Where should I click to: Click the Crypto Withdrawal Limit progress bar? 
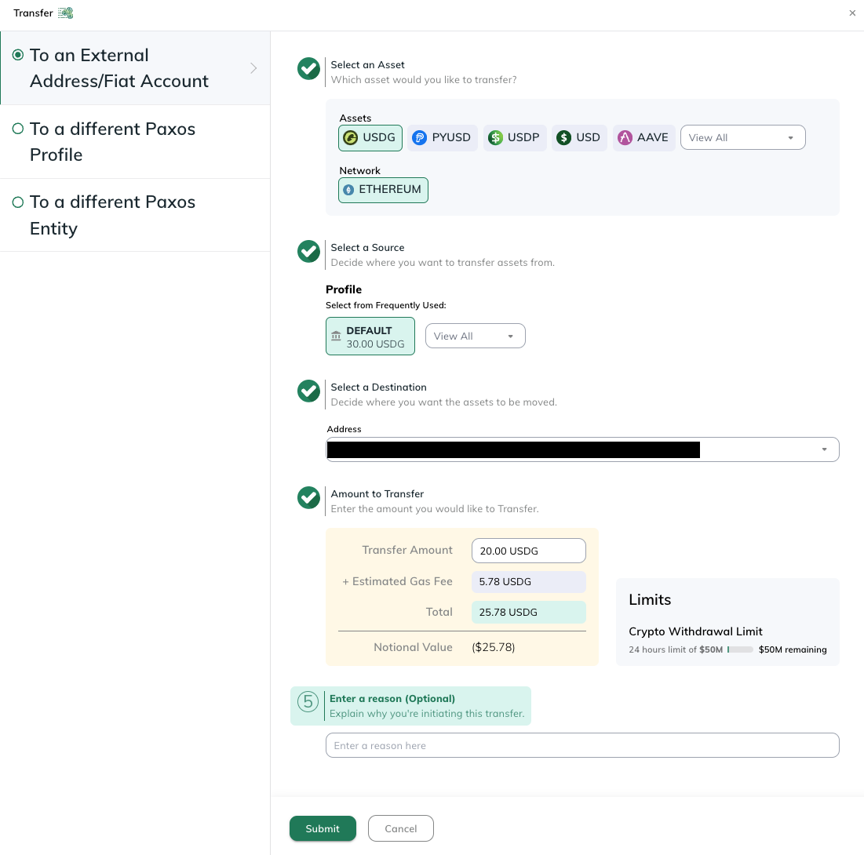click(x=740, y=649)
